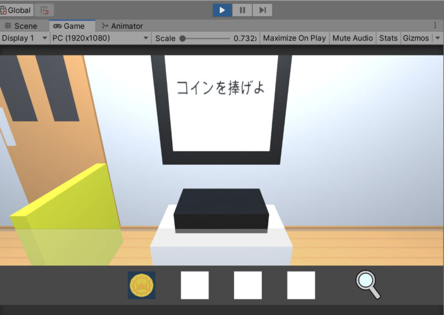Click the fourth empty inventory slot
Viewport: 444px width, 315px height.
point(301,286)
